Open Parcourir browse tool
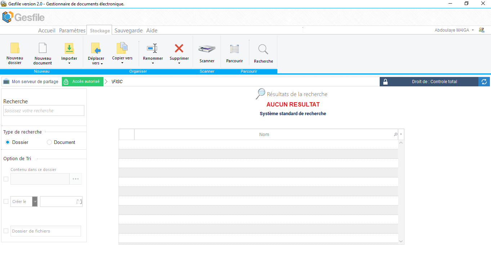The height and width of the screenshot is (253, 491). [x=235, y=49]
